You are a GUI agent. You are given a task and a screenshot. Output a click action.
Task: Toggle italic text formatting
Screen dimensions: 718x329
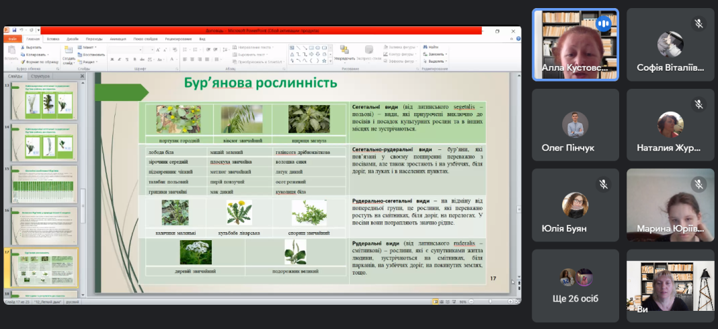[x=119, y=60]
